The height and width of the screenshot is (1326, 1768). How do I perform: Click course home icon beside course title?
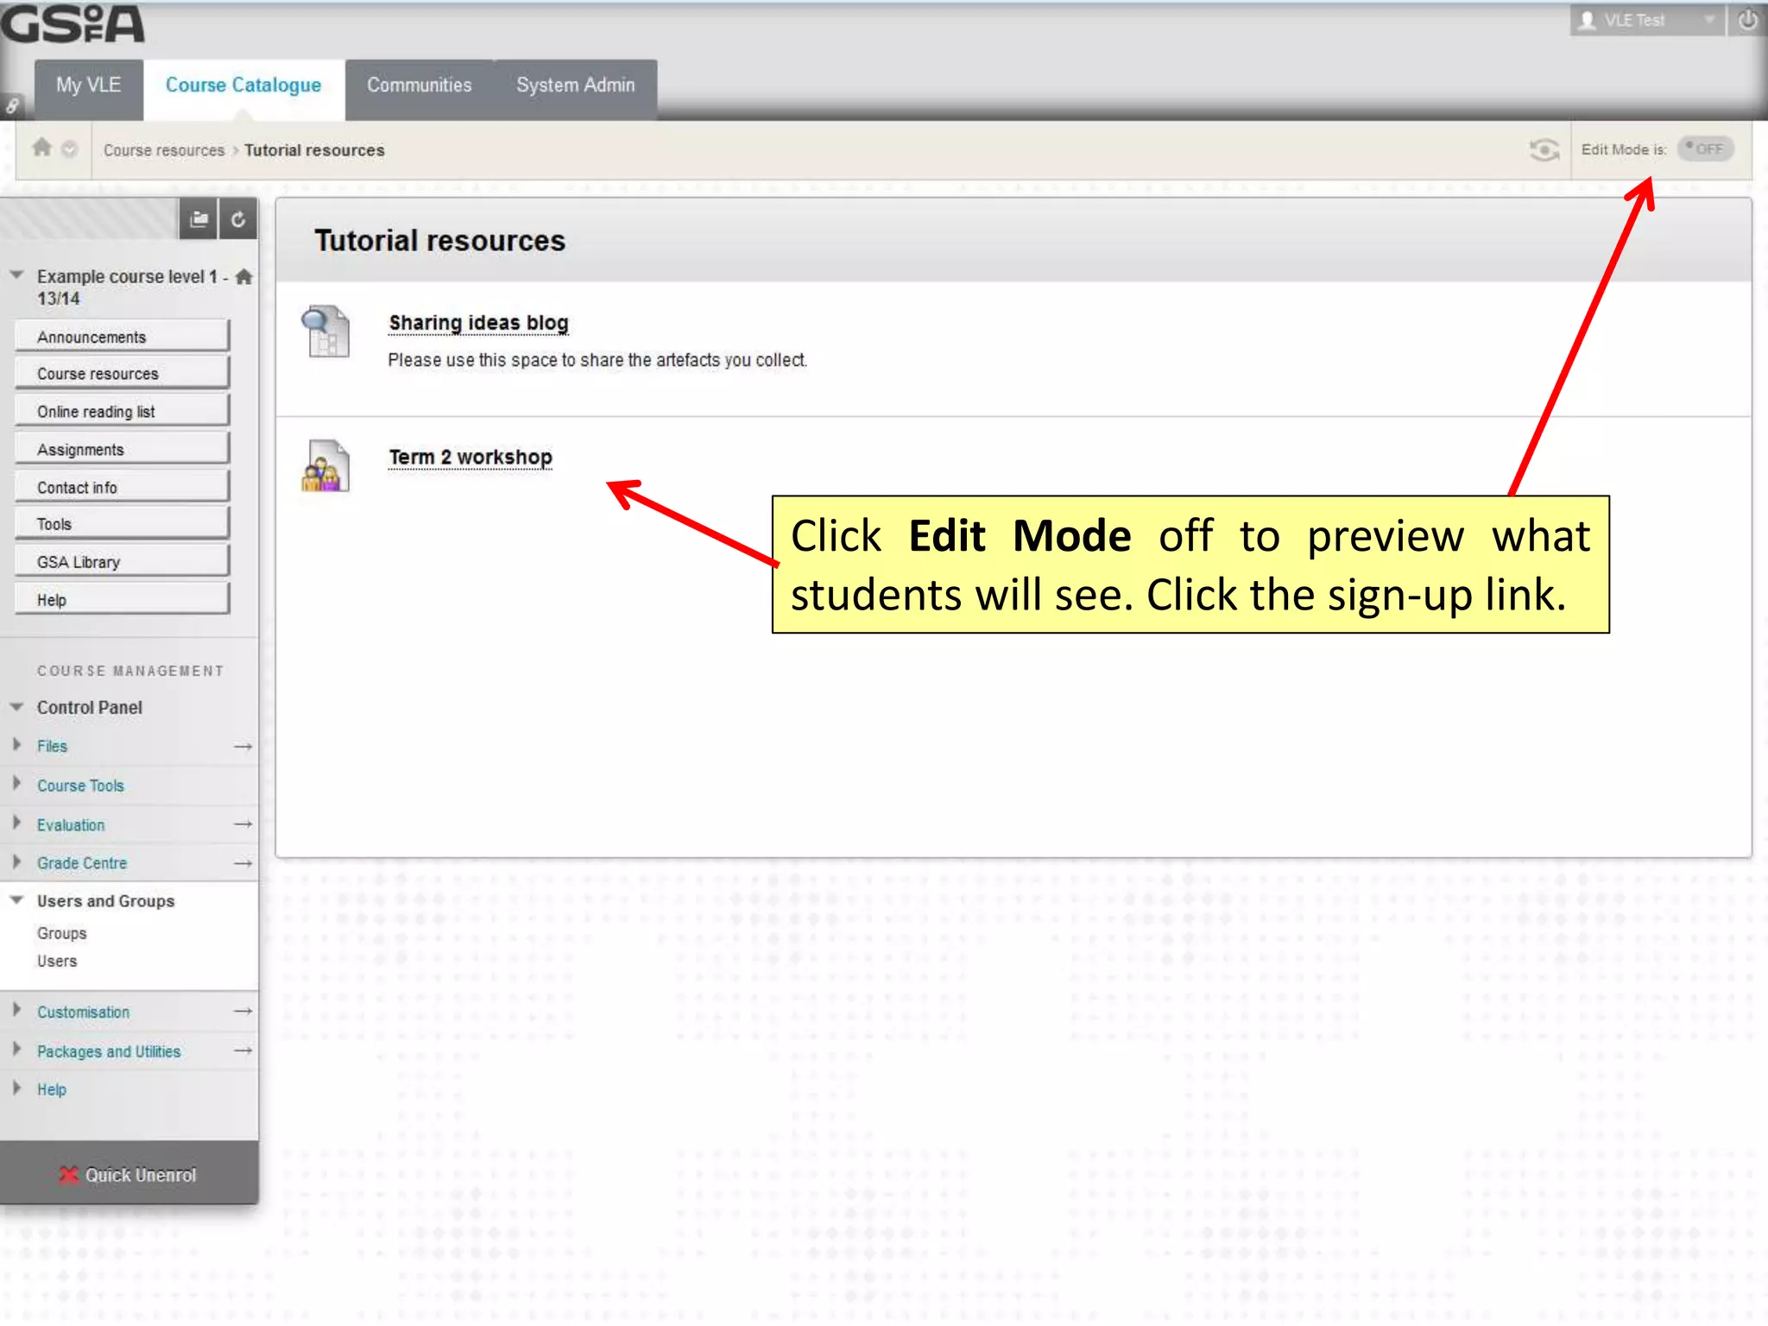coord(244,276)
